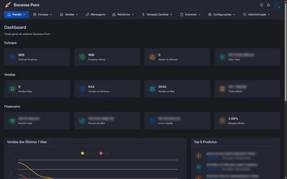The width and height of the screenshot is (287, 179).
Task: Click the Vendas Hoje cart icon
Action: pos(12,89)
